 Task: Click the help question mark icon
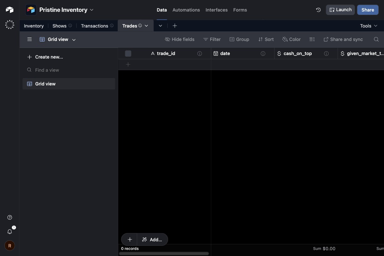10,218
